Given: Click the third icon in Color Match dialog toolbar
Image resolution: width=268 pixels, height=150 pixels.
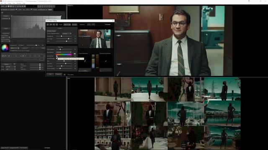Looking at the screenshot, I should tap(54, 25).
